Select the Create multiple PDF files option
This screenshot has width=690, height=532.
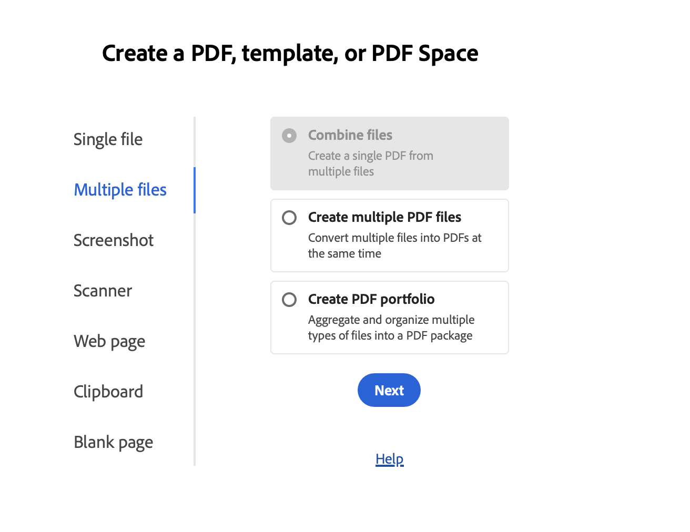[289, 217]
